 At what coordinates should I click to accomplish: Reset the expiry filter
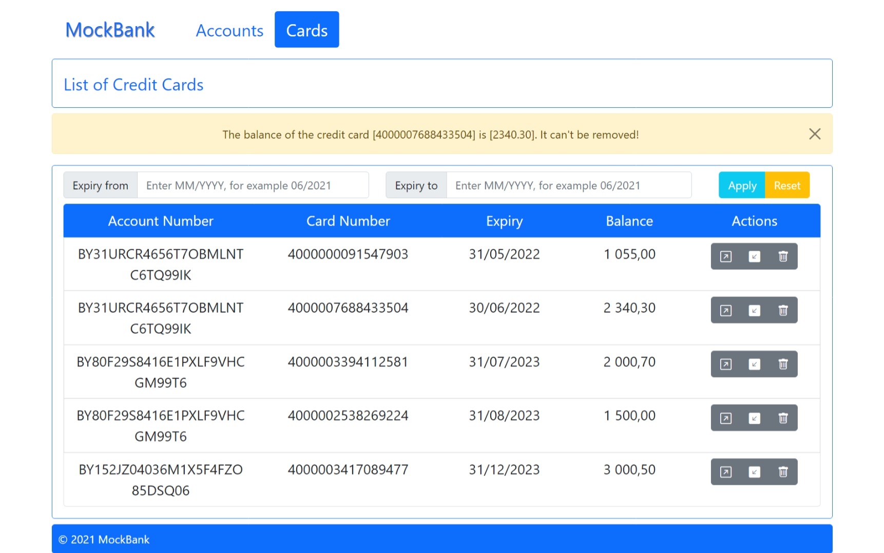[787, 185]
